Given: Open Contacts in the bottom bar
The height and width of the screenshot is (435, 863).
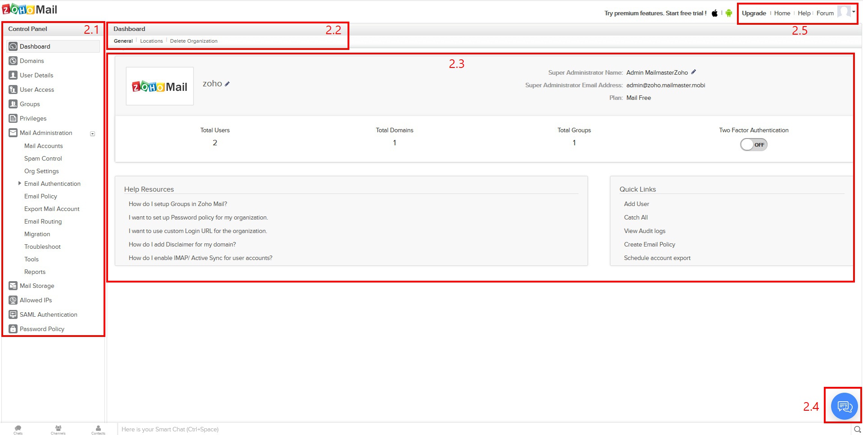Looking at the screenshot, I should click(x=98, y=430).
